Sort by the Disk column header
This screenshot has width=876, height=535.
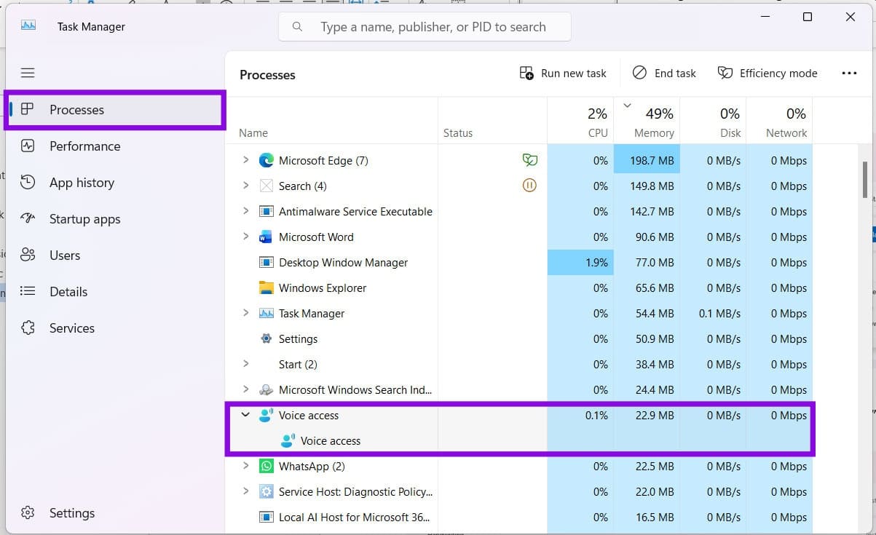coord(713,119)
